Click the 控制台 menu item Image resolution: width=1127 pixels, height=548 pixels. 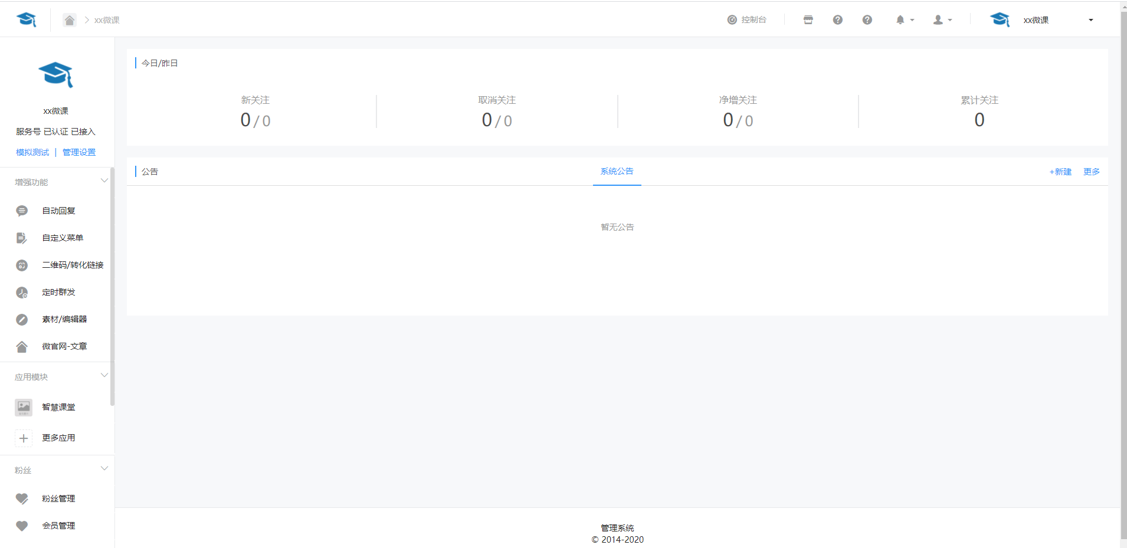pyautogui.click(x=746, y=20)
